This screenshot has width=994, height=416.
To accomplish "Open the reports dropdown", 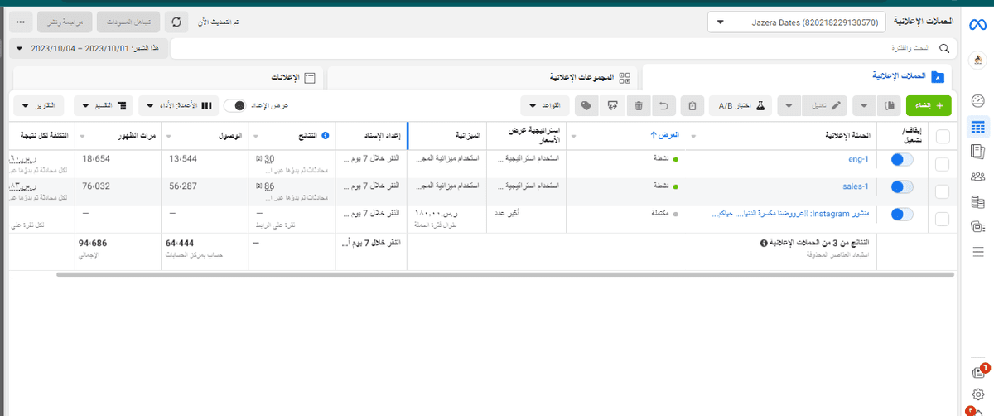I will point(39,105).
